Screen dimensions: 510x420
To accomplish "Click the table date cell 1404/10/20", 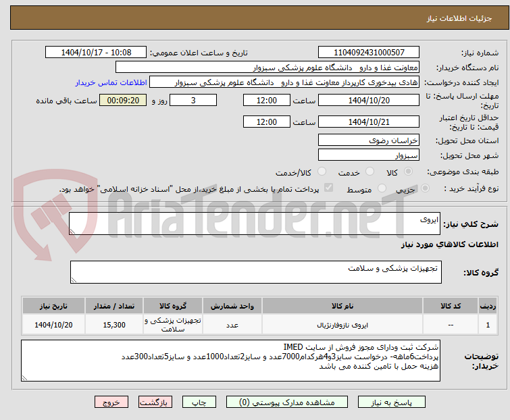I will pos(53,324).
